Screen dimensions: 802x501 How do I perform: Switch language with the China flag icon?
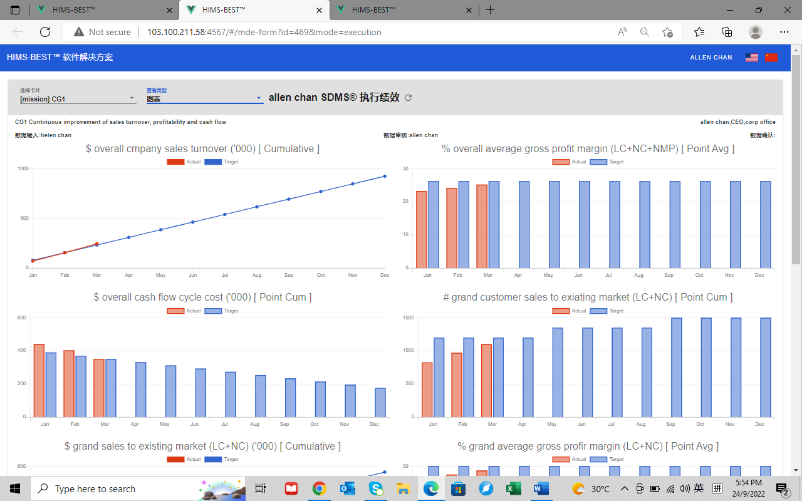(771, 58)
